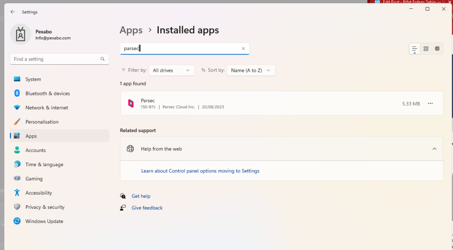The image size is (453, 250).
Task: Open the three-dot menu for Parsec
Action: coord(430,103)
